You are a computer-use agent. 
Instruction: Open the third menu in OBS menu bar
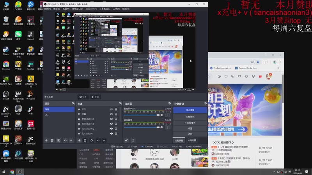click(66, 9)
